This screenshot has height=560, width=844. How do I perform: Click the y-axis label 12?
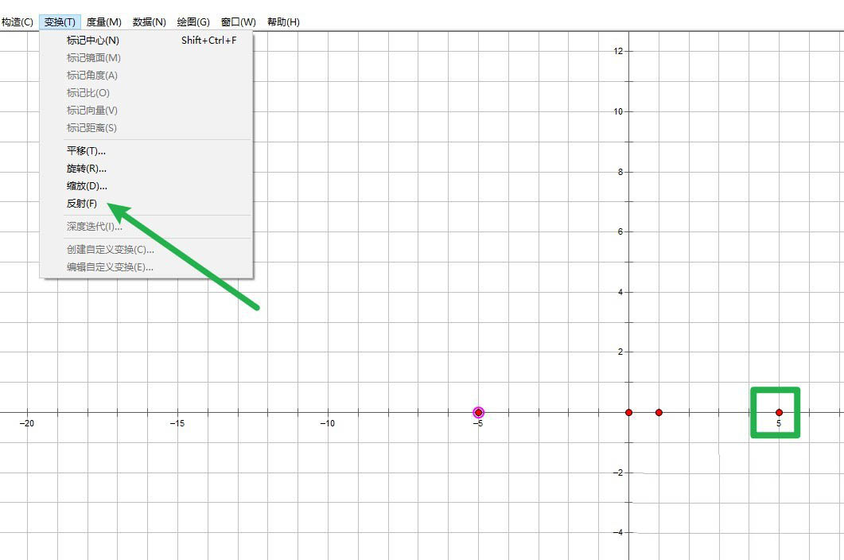click(x=617, y=51)
